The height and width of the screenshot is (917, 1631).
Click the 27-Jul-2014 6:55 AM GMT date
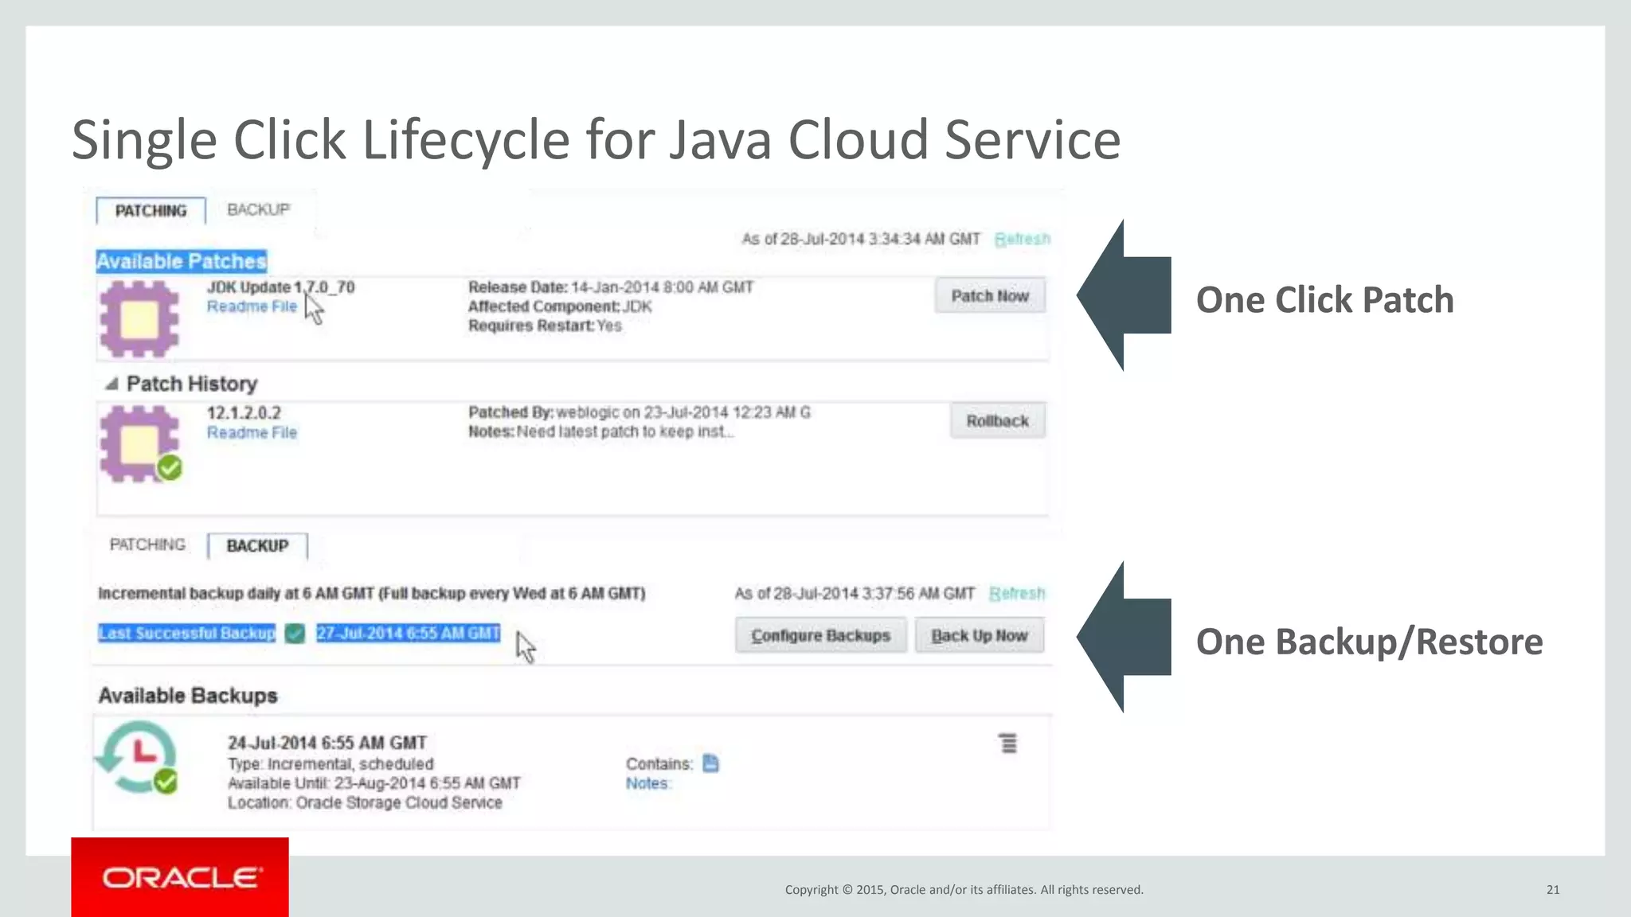coord(409,633)
